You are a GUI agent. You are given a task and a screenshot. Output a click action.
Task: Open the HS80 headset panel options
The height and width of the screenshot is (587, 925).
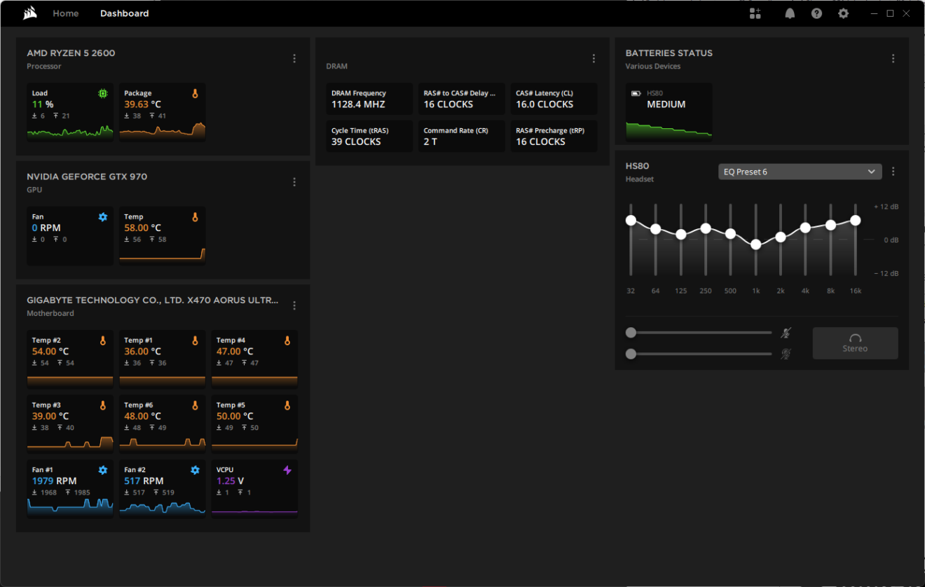click(893, 172)
